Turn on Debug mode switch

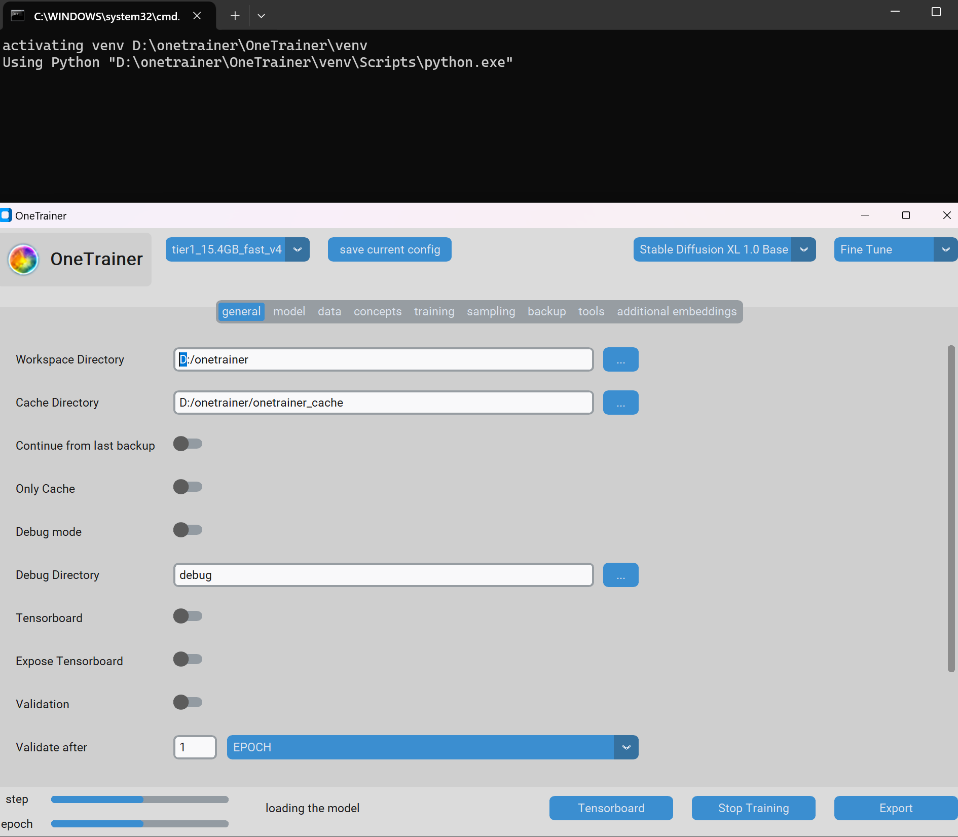(188, 530)
